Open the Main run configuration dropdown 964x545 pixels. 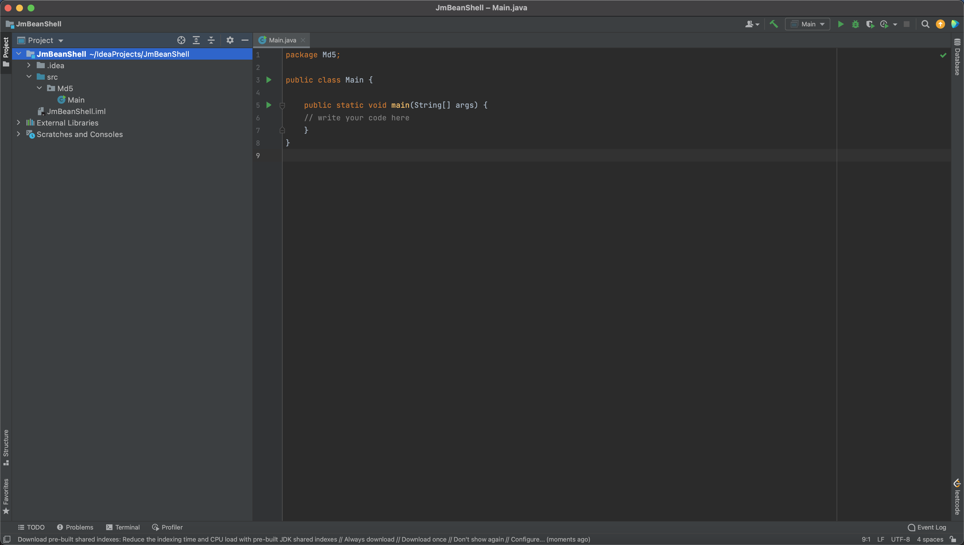[808, 24]
